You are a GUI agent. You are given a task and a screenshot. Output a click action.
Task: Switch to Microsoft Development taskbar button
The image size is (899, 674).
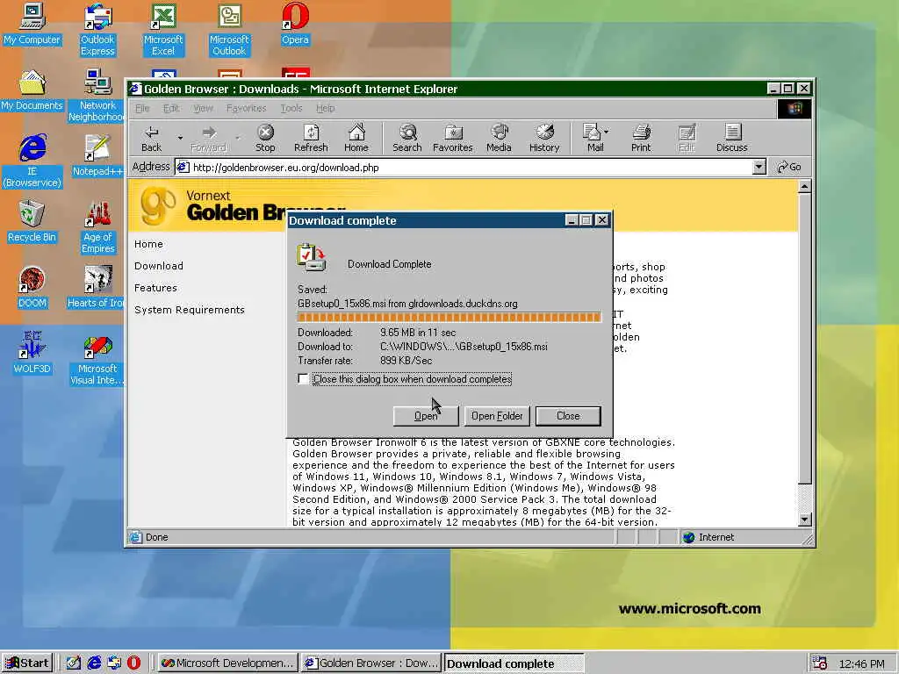227,663
